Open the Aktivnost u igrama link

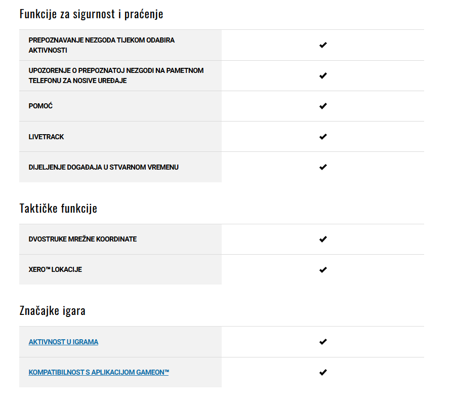pos(63,342)
